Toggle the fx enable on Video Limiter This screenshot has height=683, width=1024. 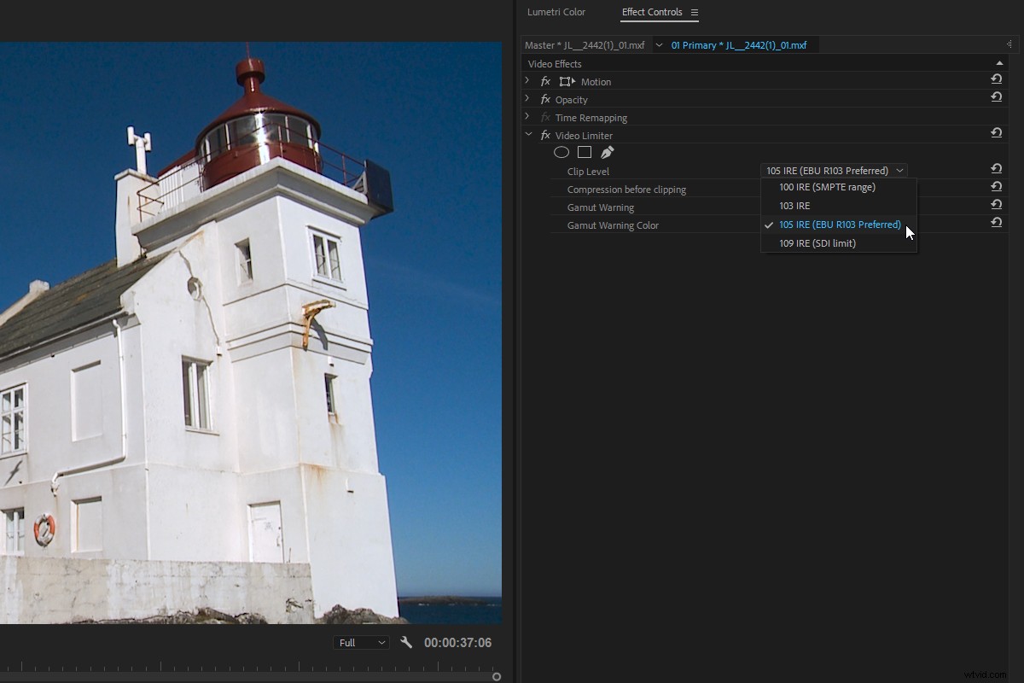[x=545, y=135]
